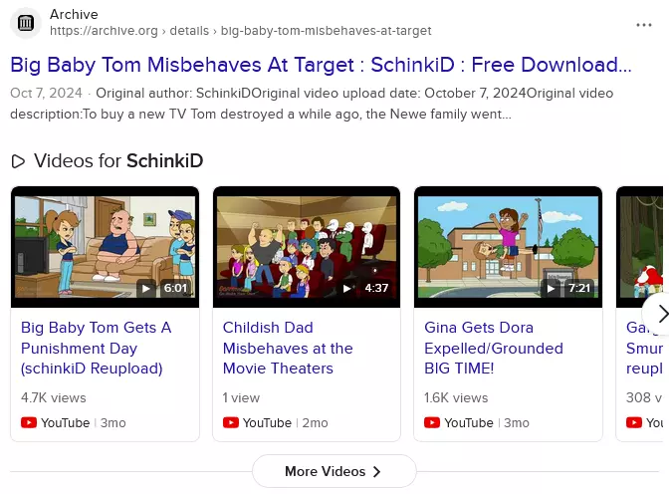Screen dimensions: 669x494
Task: Open 'Big Baby Tom Misbehaves At Target' result title
Action: click(321, 65)
